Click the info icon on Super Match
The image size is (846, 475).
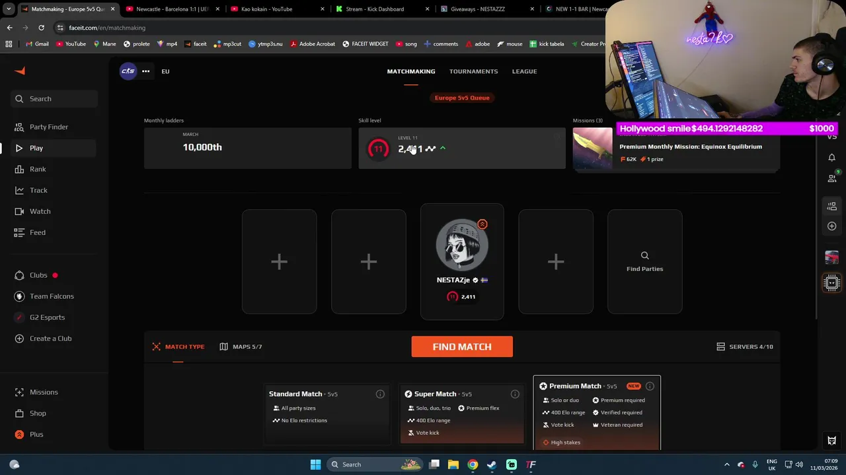pos(515,394)
